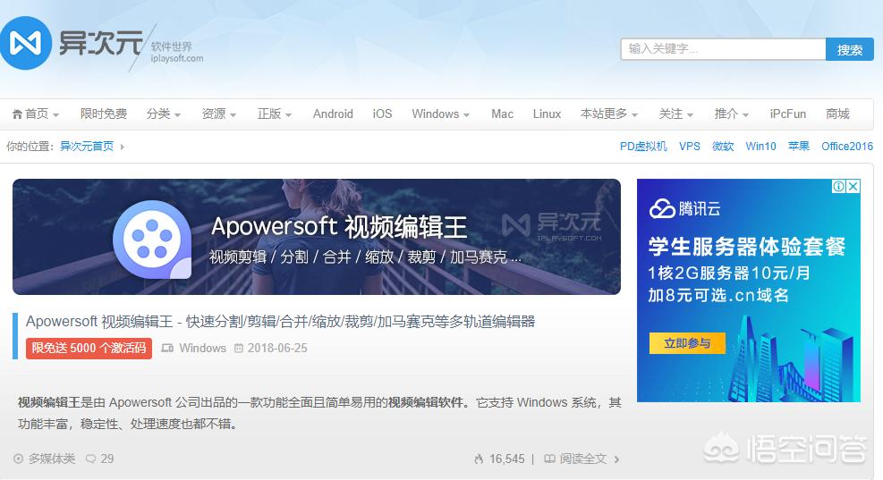Click the book icon beside 阅读全文
The height and width of the screenshot is (480, 883).
click(549, 459)
